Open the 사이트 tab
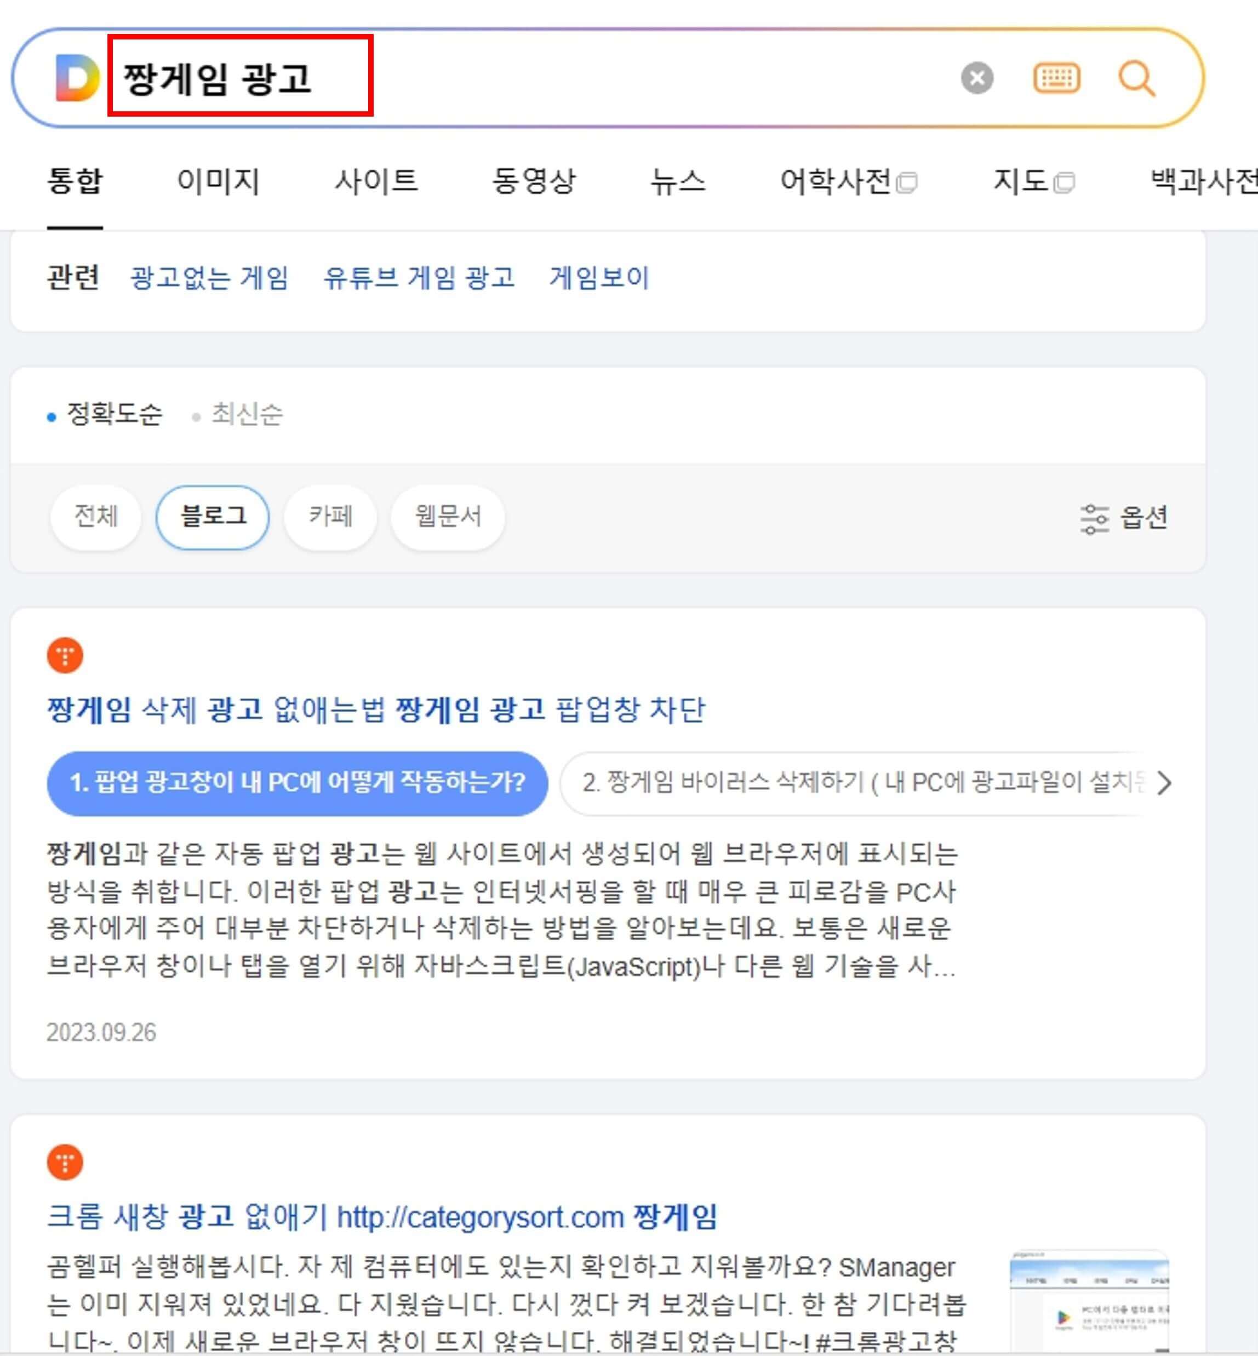1258x1356 pixels. [376, 181]
